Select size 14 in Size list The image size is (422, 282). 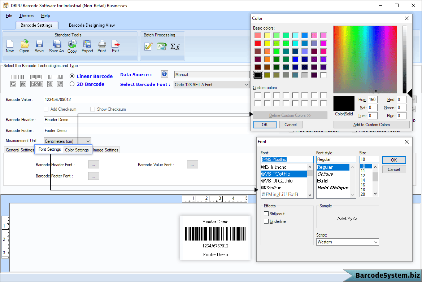click(x=363, y=180)
